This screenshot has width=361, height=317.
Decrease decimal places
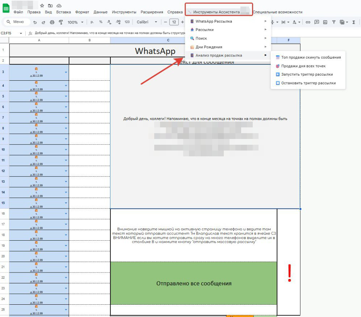point(109,22)
